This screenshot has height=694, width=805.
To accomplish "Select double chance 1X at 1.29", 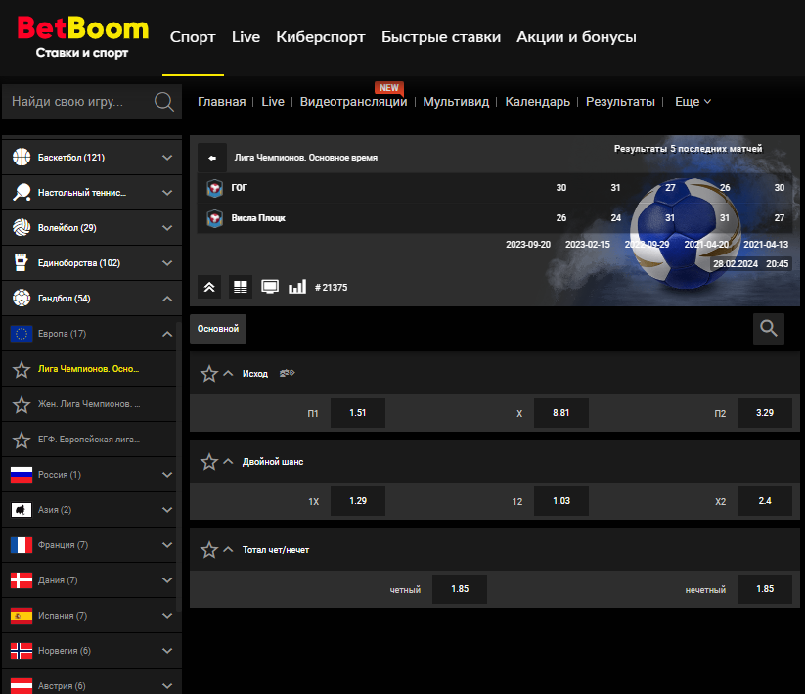I will click(358, 501).
